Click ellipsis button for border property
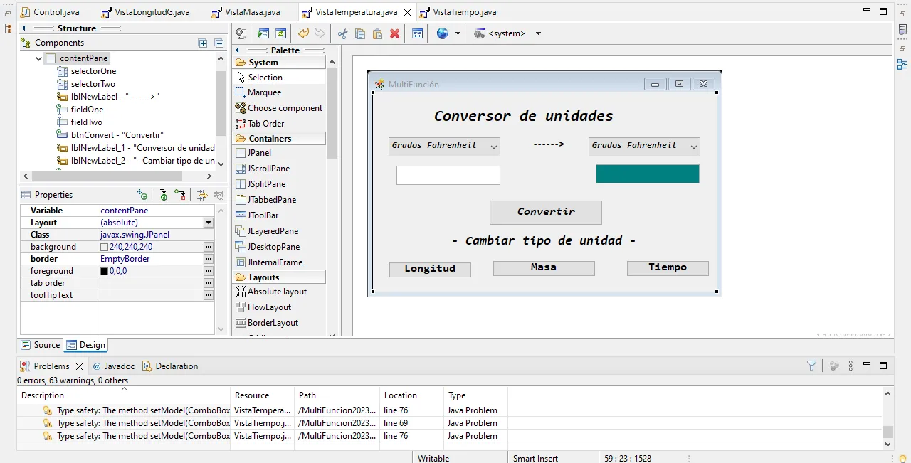This screenshot has height=463, width=911. (x=209, y=259)
